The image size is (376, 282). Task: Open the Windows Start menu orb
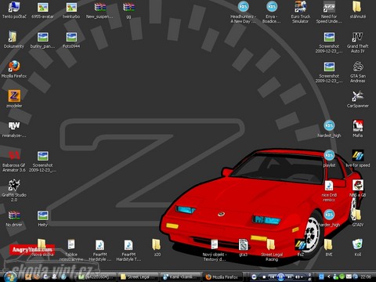pos(10,277)
